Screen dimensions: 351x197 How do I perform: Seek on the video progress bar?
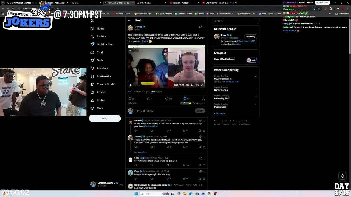click(166, 81)
